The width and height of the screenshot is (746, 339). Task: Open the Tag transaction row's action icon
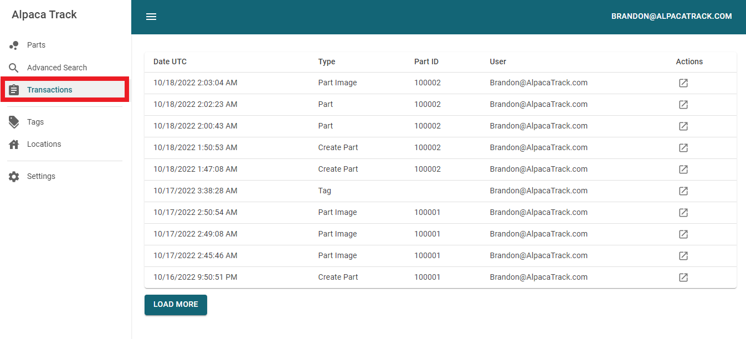[683, 191]
